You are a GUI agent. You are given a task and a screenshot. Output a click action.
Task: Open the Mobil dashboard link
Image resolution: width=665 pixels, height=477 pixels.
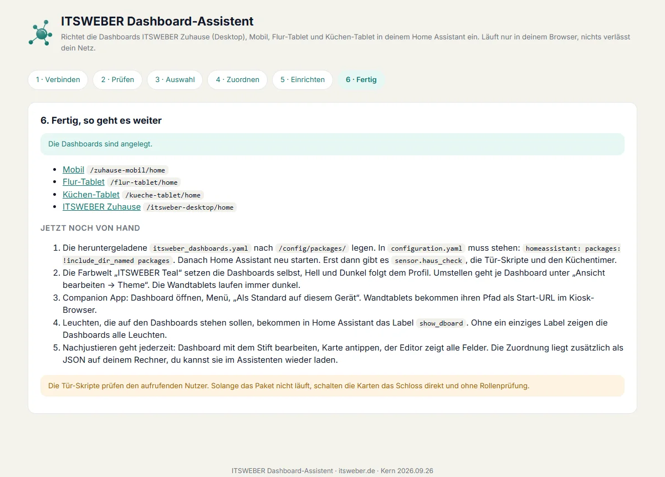73,170
